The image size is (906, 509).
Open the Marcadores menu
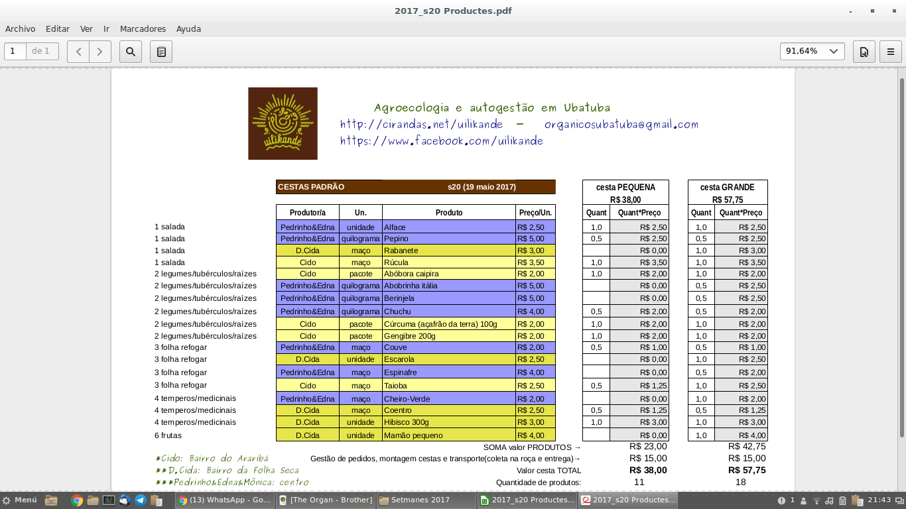(x=143, y=28)
